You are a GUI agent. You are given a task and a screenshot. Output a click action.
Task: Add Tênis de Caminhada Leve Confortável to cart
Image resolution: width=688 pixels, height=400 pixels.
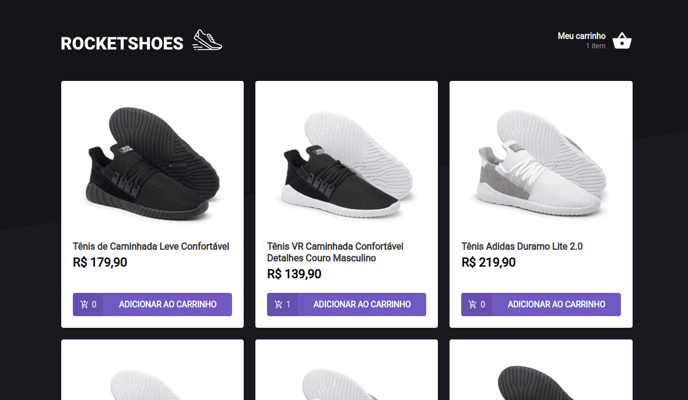tap(167, 304)
